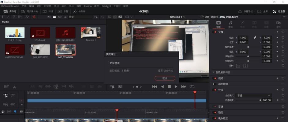288x122 pixels.
Task: Click the sync/refresh arrows icon in media pool toolbar
Action: tap(27, 17)
